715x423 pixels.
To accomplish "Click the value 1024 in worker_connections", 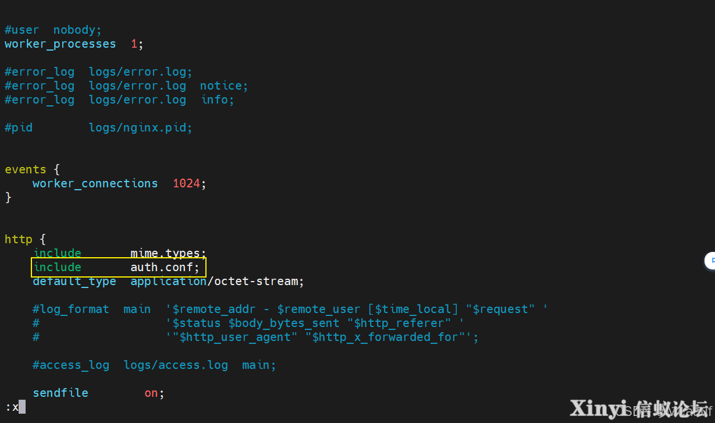I will pos(186,183).
